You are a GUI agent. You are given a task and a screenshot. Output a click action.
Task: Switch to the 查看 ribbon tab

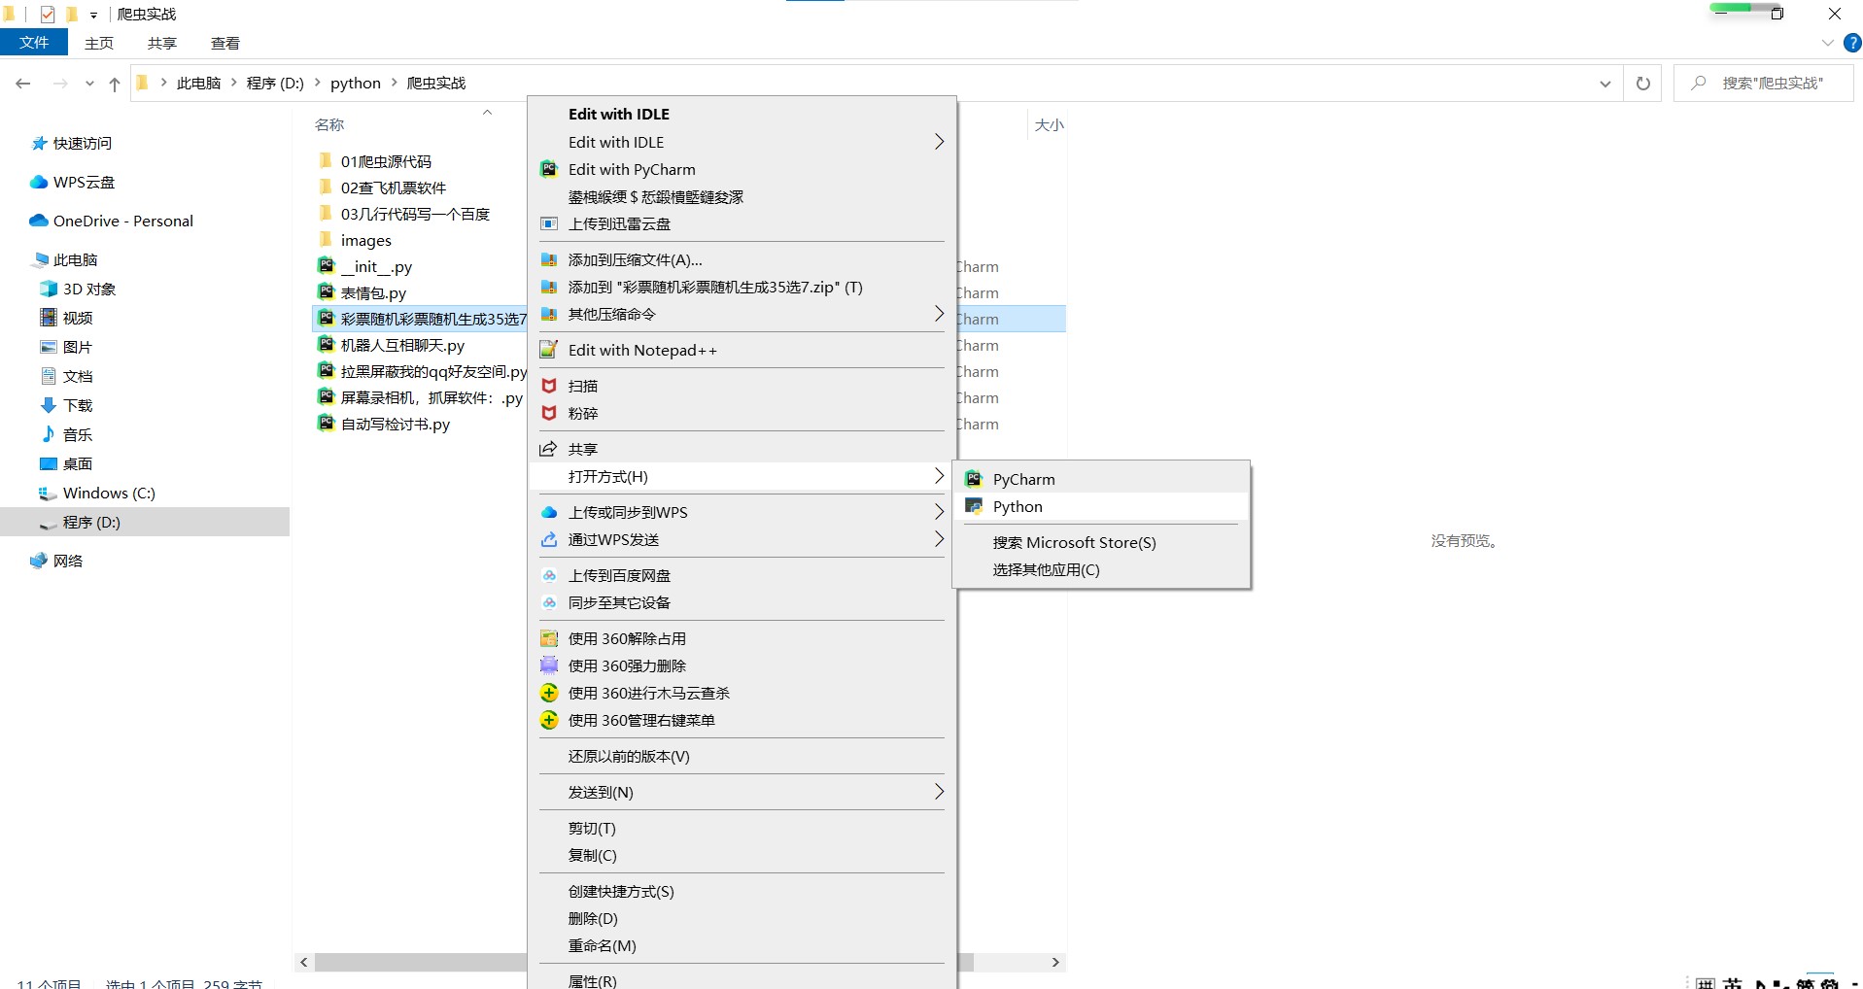tap(225, 43)
